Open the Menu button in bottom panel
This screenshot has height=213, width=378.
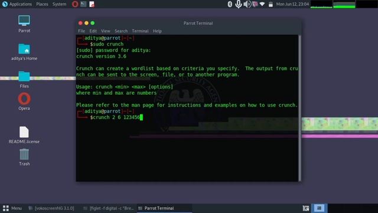12,208
